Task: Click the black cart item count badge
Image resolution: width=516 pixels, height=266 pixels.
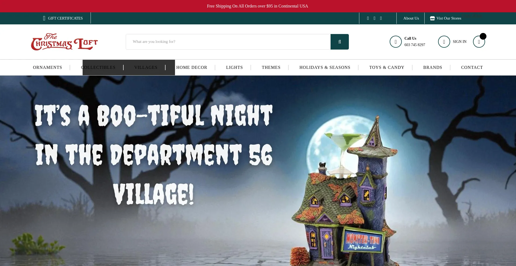Action: (x=483, y=36)
